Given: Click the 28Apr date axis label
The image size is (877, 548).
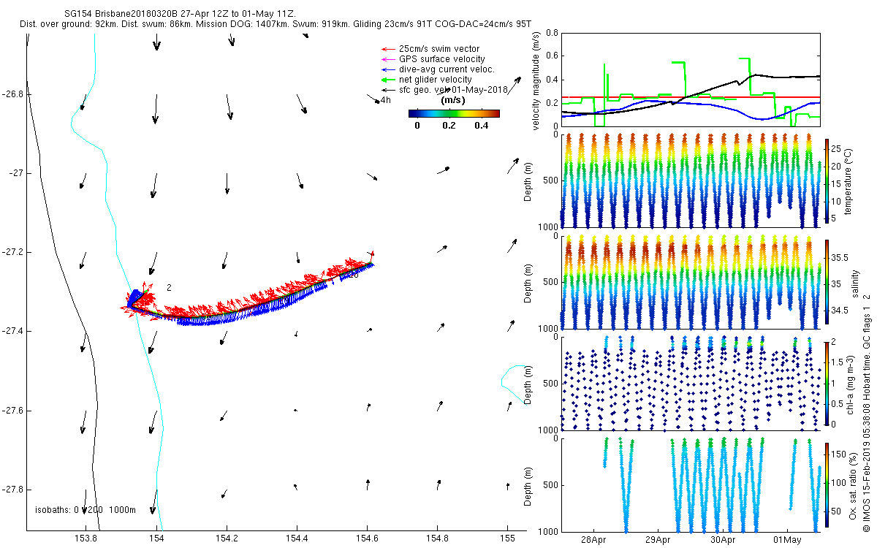Looking at the screenshot, I should 593,540.
